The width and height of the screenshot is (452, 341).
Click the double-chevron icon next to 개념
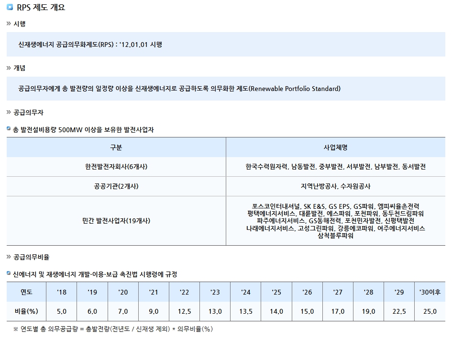point(9,68)
